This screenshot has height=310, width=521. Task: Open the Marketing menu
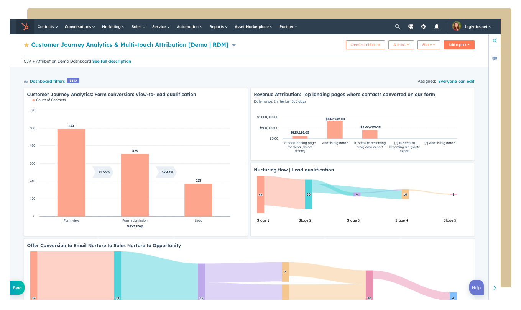click(x=113, y=27)
